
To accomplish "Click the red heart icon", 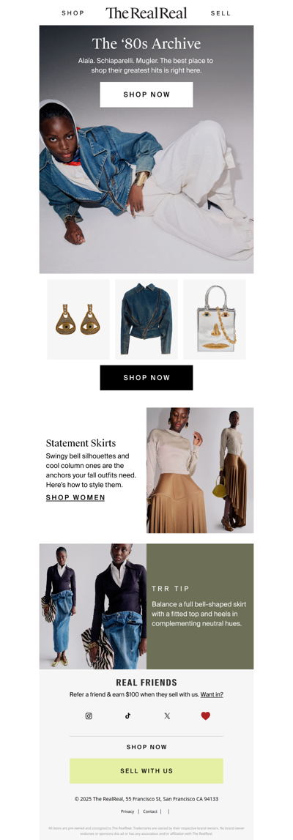I will (x=206, y=716).
